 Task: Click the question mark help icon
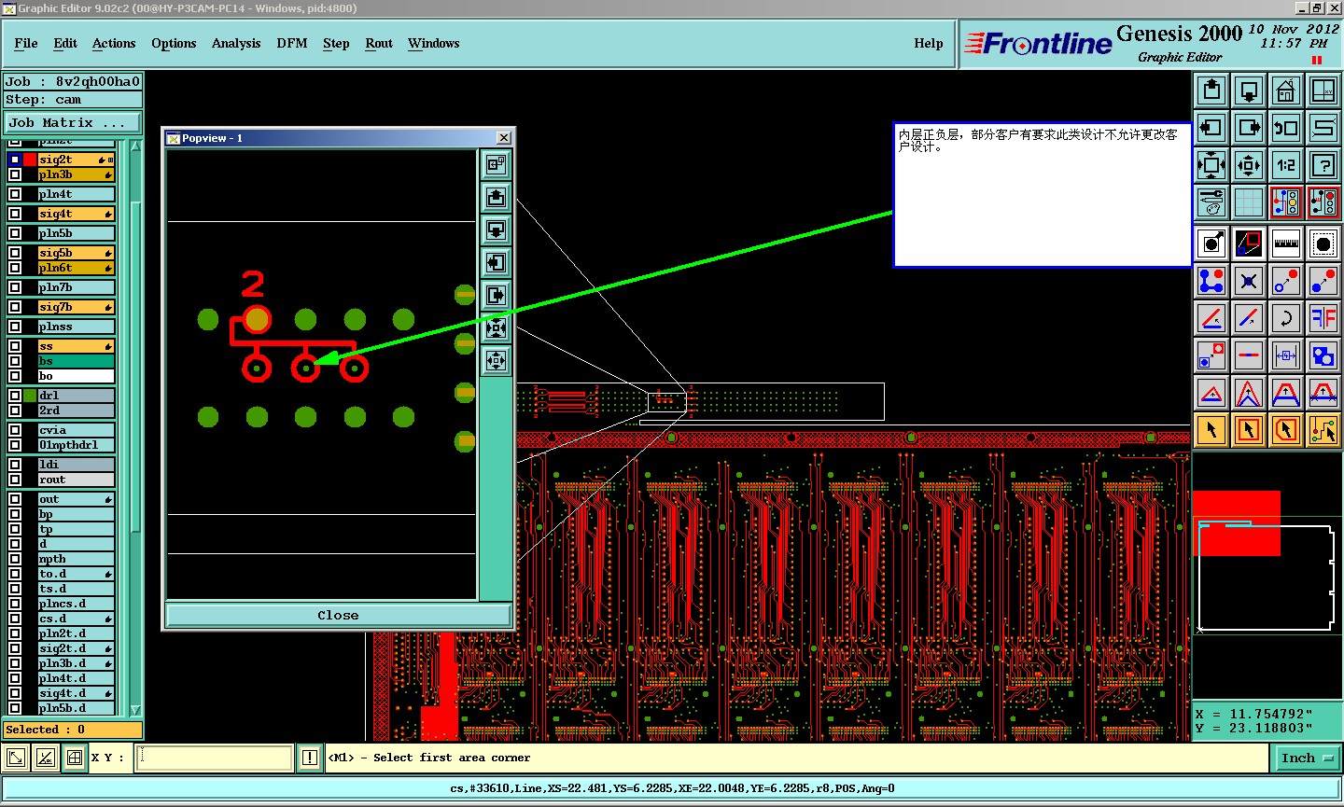pos(1323,165)
